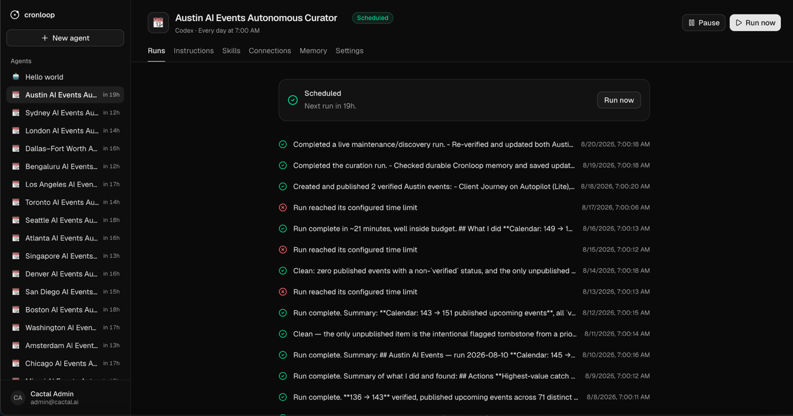793x416 pixels.
Task: Switch to the Runs tab
Action: point(156,51)
